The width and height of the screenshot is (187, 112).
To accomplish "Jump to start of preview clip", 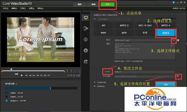I will 26,75.
